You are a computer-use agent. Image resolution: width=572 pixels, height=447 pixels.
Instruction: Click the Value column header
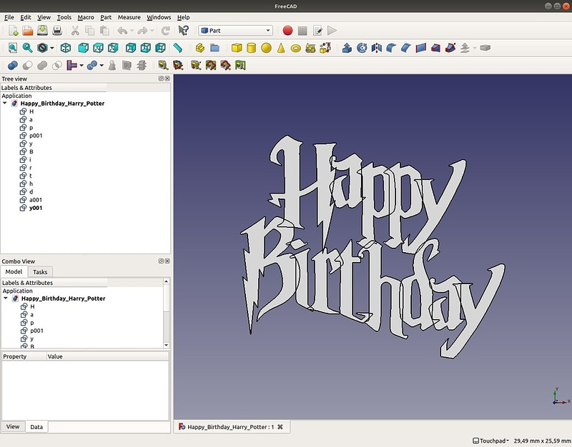point(108,356)
